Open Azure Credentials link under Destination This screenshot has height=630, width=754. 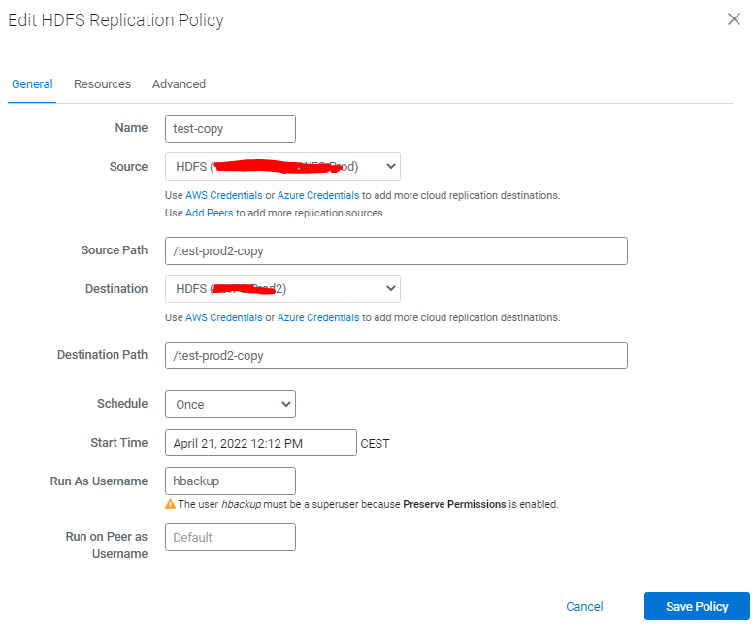click(318, 317)
